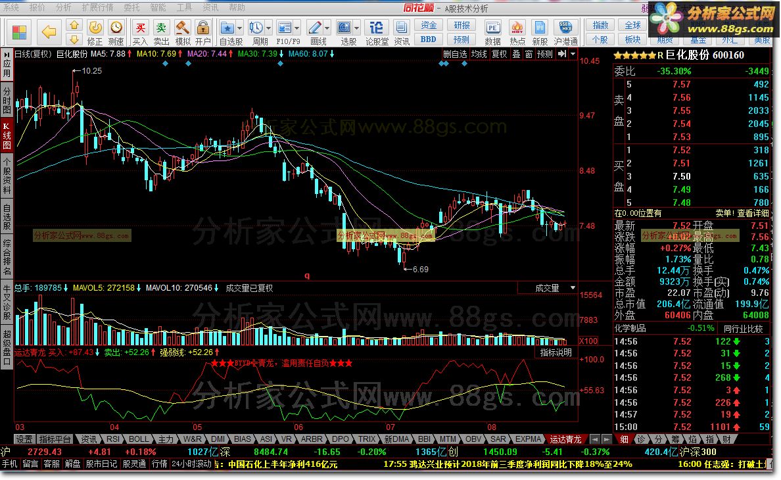Click the 巨化股份 600160 stock title
Screen dimensions: 781x480
point(705,55)
